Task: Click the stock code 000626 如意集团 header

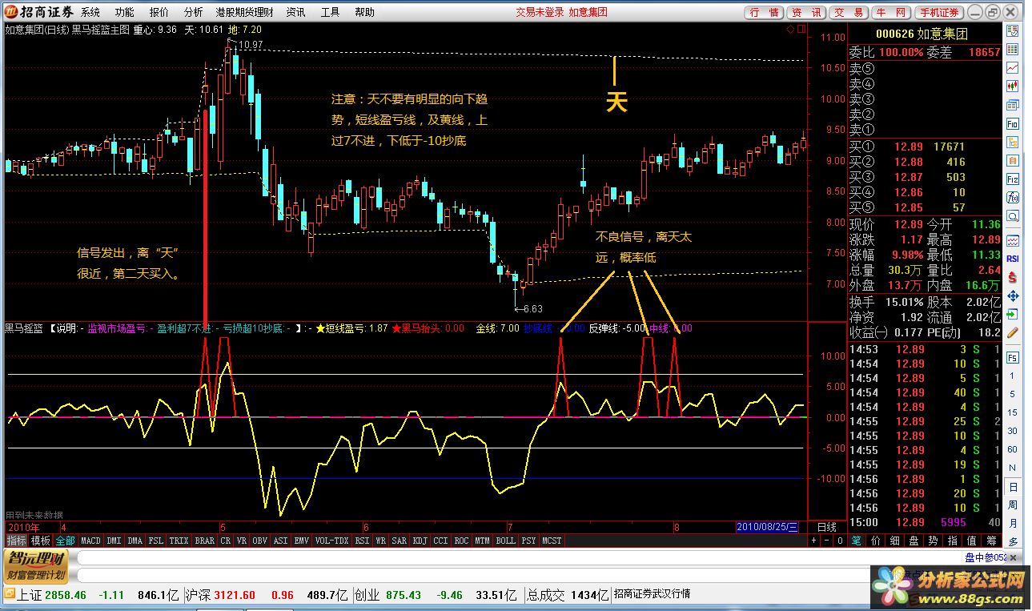Action: pyautogui.click(x=922, y=34)
